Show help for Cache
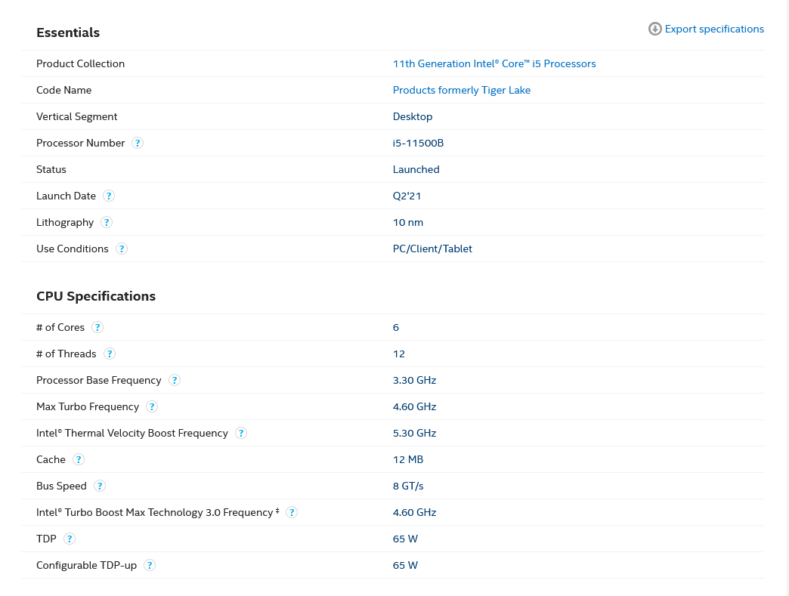 [79, 459]
